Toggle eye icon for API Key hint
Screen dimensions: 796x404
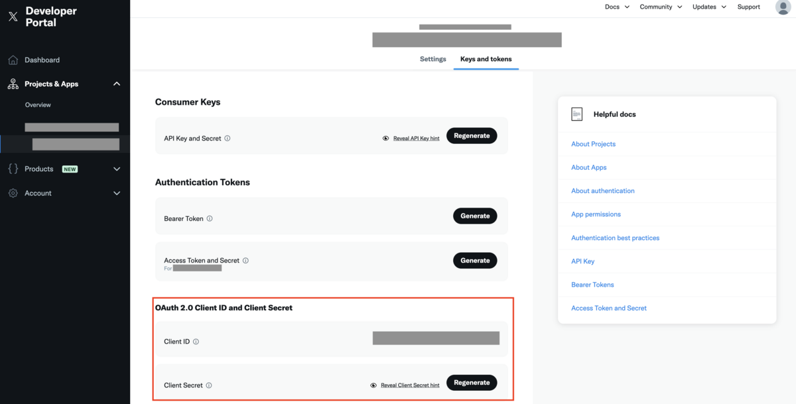[385, 139]
